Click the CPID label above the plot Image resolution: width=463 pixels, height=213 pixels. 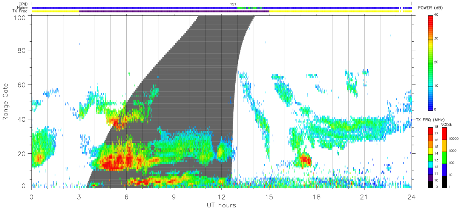(x=23, y=4)
